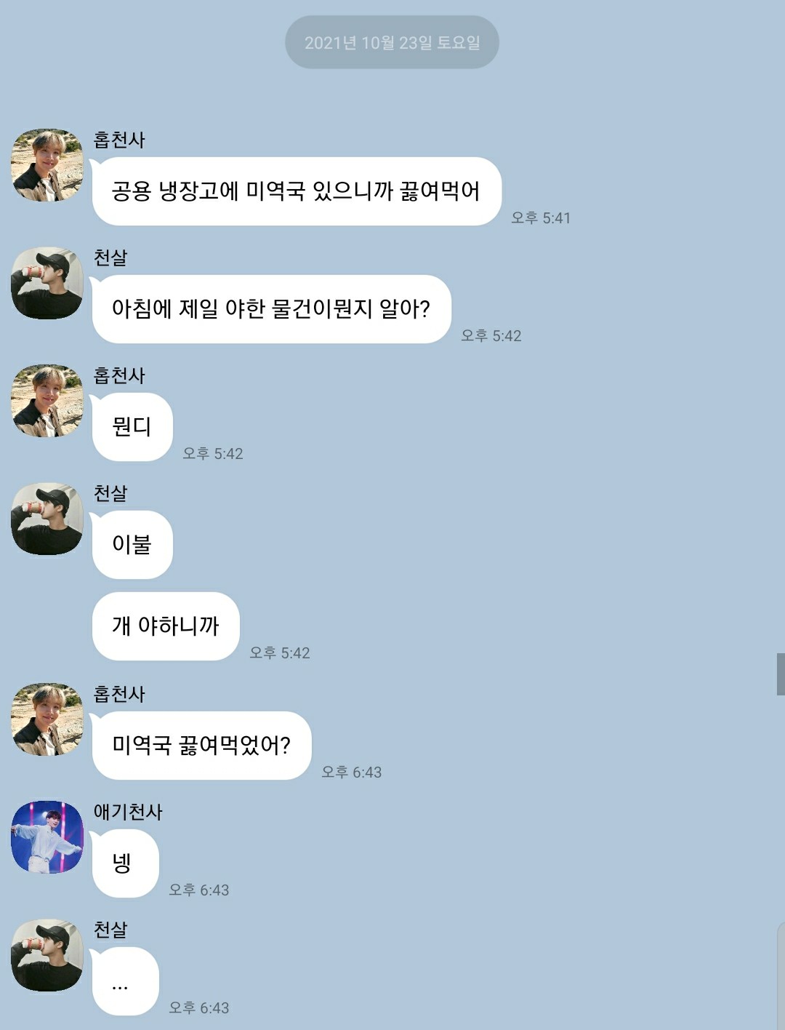The width and height of the screenshot is (785, 1030).
Task: Open 홉천사's profile picture at the first message
Action: pyautogui.click(x=47, y=165)
